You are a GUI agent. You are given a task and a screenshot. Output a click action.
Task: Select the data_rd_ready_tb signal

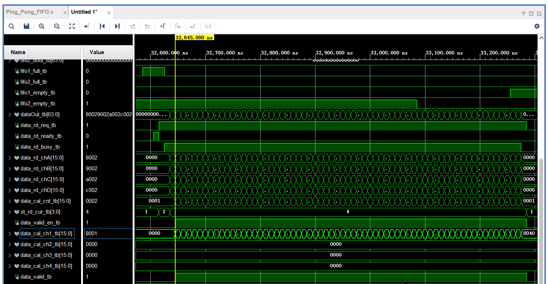[x=41, y=136]
